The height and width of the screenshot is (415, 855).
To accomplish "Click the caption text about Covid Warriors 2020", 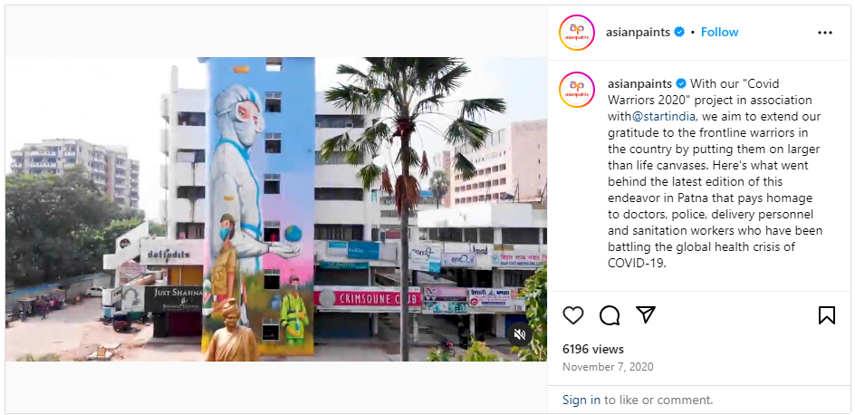I will point(715,174).
